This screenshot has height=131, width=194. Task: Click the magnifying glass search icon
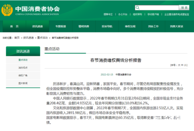pyautogui.click(x=137, y=8)
